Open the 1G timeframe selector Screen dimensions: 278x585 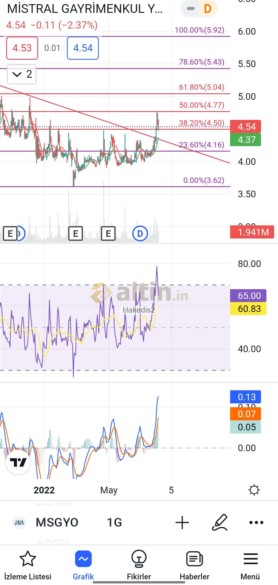[x=114, y=522]
